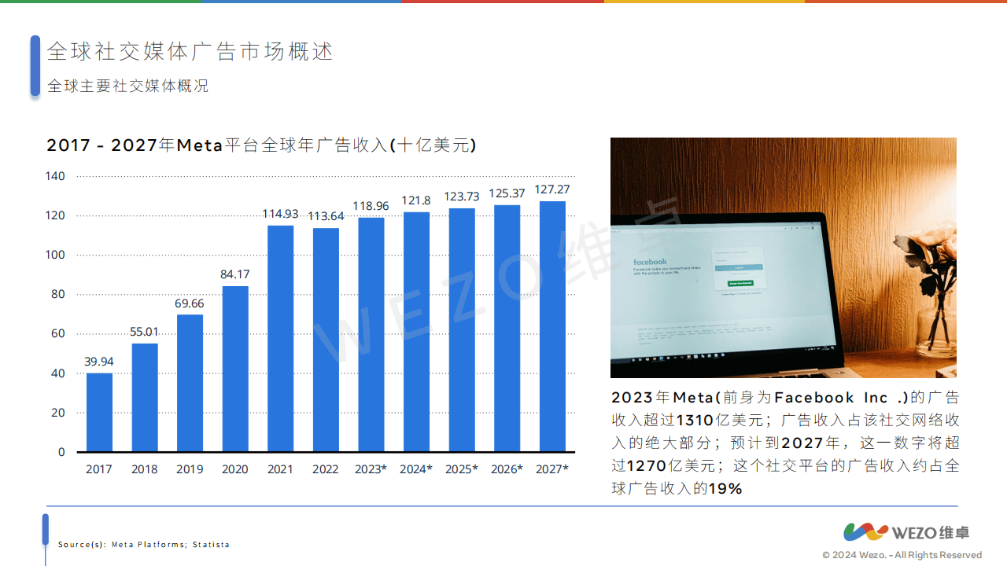Click the © 2024 Wezo. All Rights Reserved text

coord(902,555)
